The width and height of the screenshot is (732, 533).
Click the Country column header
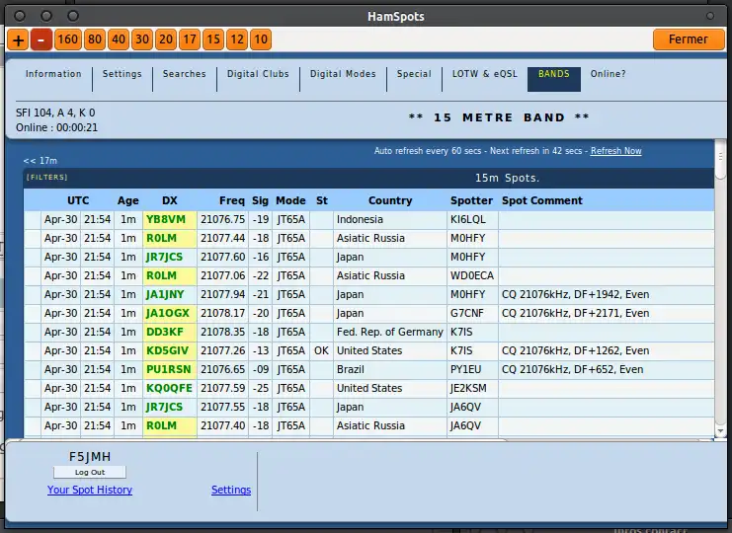coord(390,201)
